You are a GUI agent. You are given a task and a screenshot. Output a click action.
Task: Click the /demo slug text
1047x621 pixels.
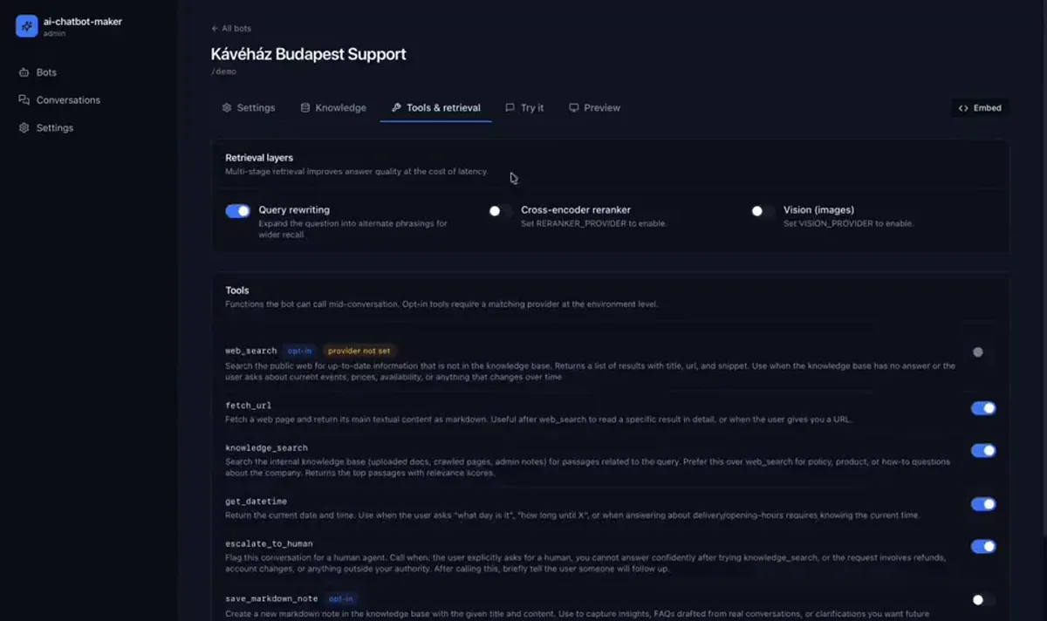224,72
